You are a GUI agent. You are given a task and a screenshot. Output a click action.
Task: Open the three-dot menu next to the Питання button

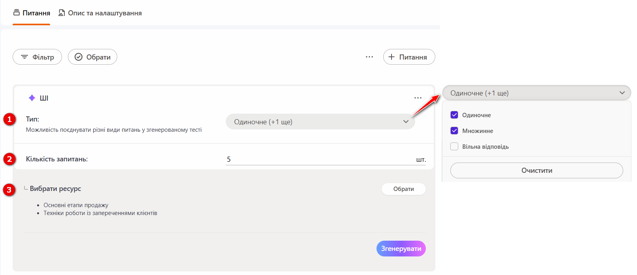pos(369,57)
